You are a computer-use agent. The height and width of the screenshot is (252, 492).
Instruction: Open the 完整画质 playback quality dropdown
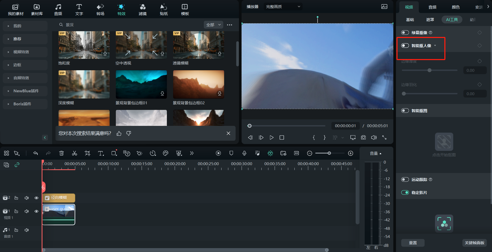[283, 7]
